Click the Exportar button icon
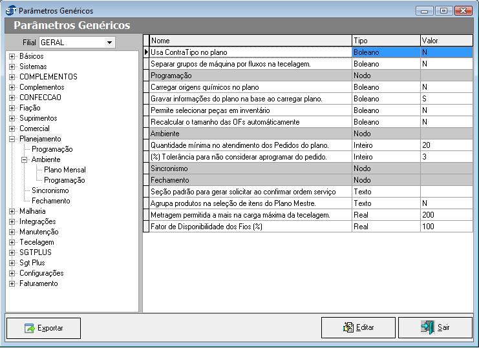 point(30,328)
